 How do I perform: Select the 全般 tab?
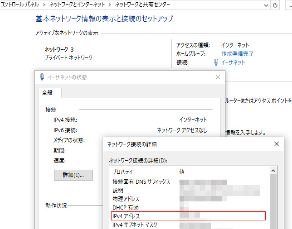[48, 93]
